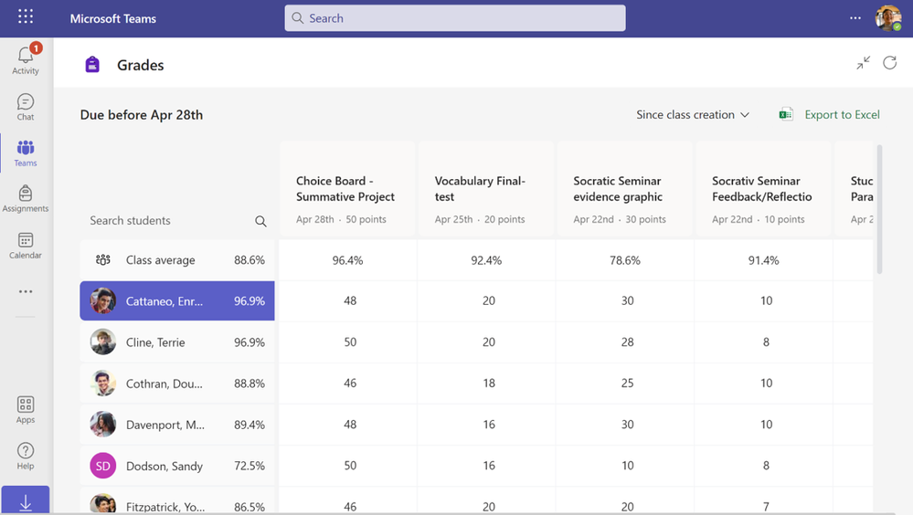Open Activity notifications bell

pos(26,59)
